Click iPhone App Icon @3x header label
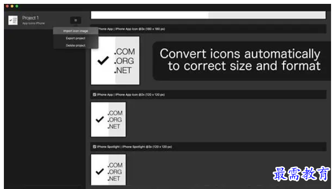The image size is (333, 189). click(x=131, y=29)
